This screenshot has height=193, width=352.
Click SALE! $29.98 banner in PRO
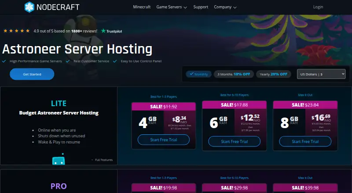coord(235,188)
